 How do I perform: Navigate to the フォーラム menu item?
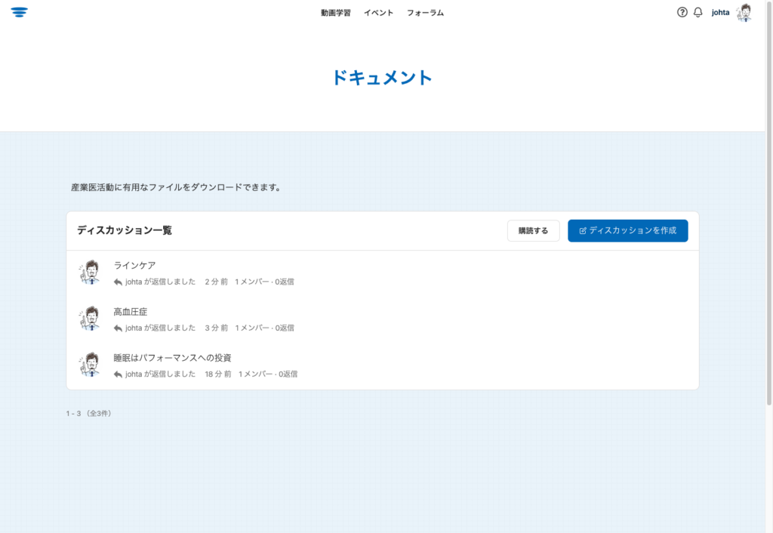tap(425, 13)
